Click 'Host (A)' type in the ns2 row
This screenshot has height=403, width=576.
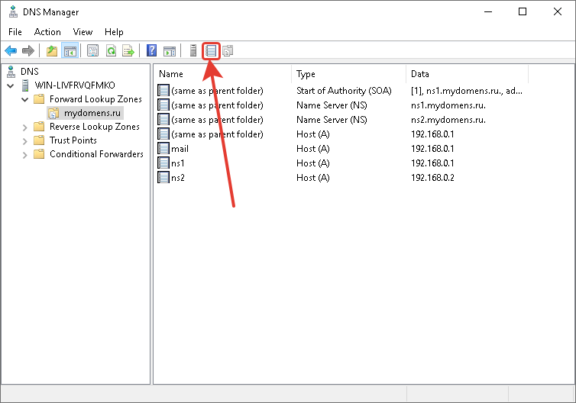coord(313,178)
